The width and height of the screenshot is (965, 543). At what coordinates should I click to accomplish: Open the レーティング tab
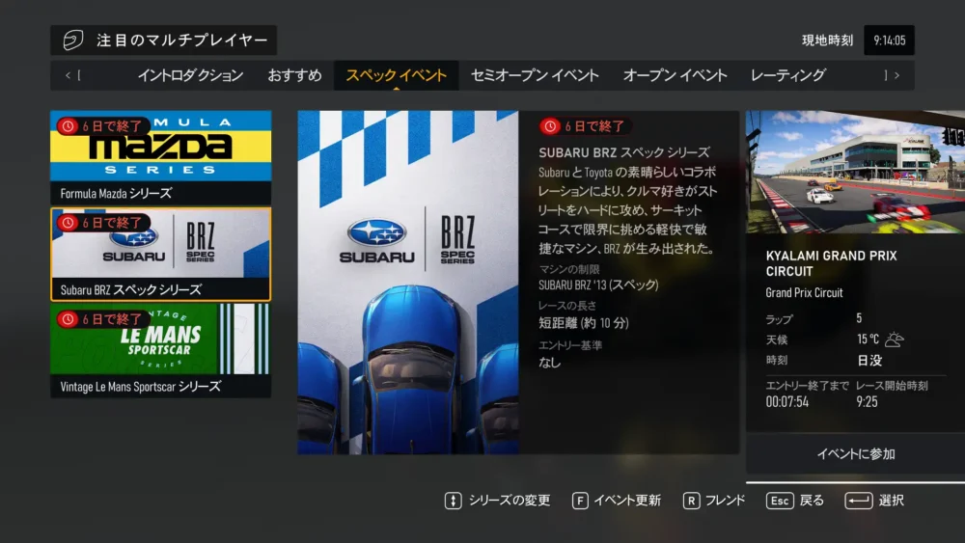pos(787,75)
